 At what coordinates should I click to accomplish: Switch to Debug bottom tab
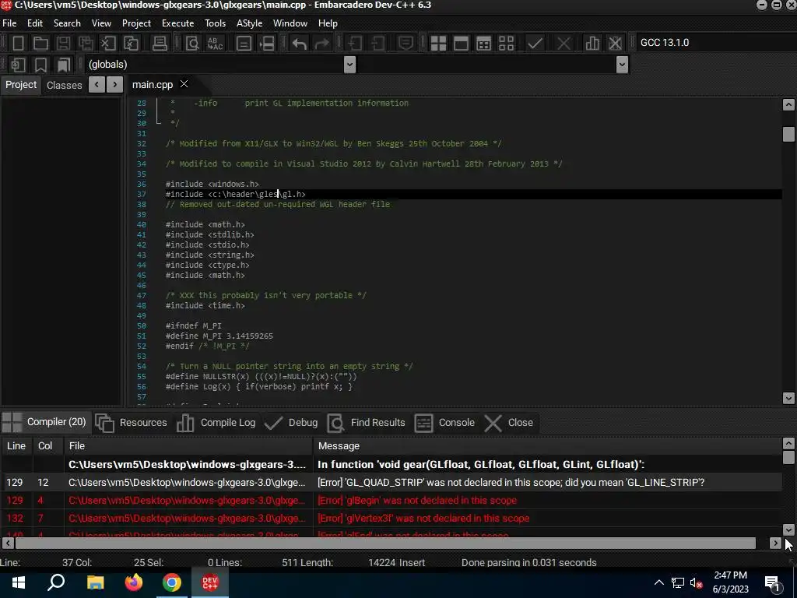(x=291, y=423)
